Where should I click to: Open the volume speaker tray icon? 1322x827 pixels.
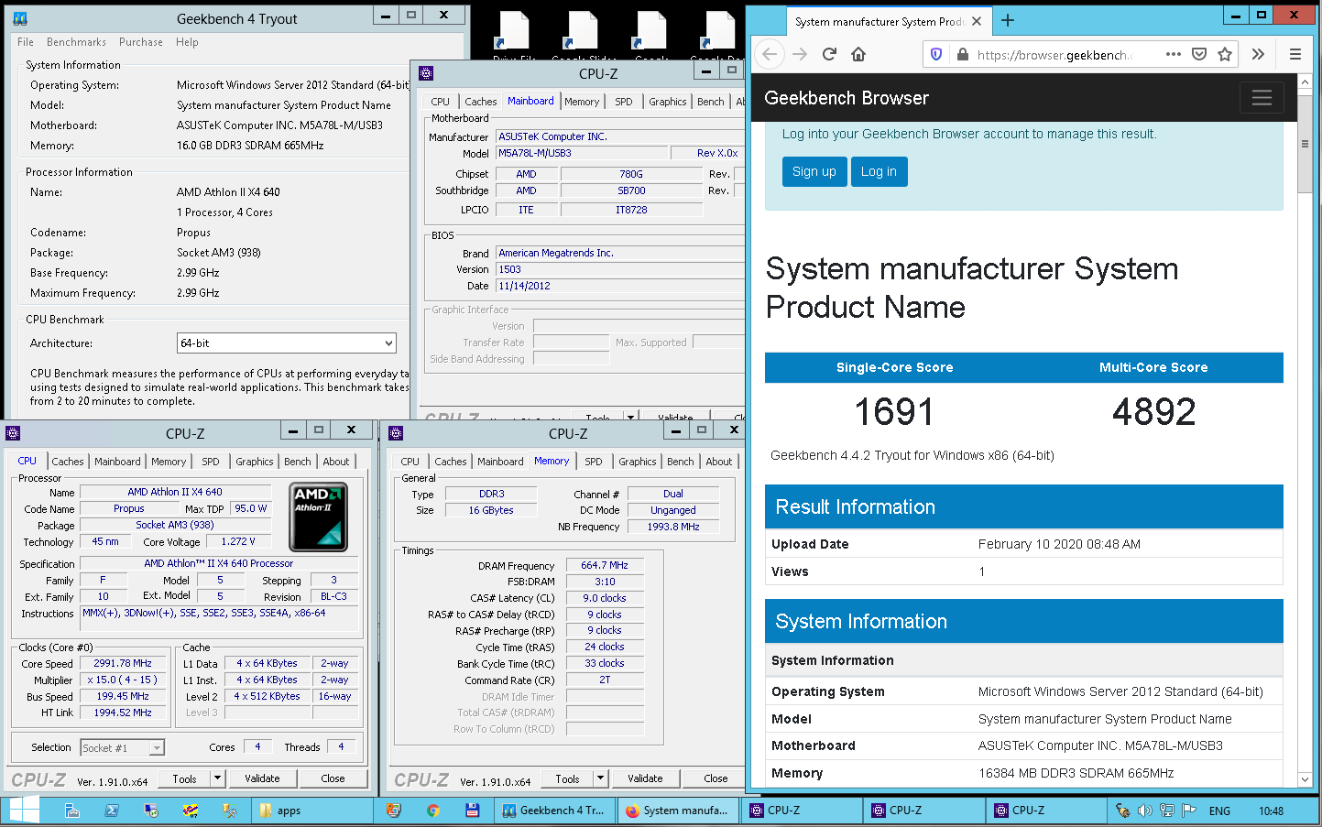click(x=1144, y=811)
